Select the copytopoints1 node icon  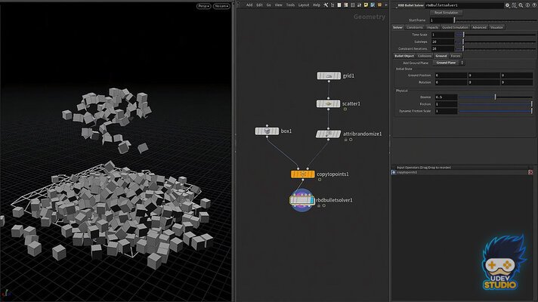302,174
